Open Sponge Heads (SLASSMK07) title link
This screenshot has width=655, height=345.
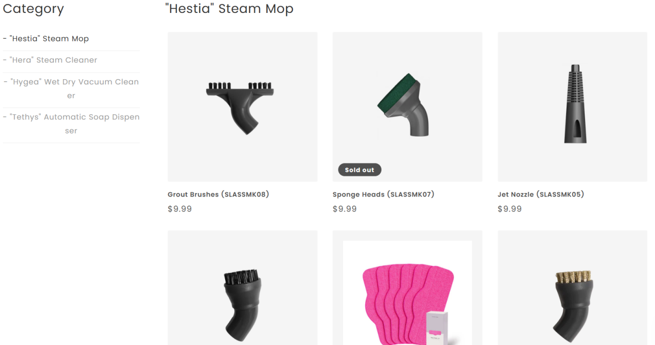click(x=383, y=194)
